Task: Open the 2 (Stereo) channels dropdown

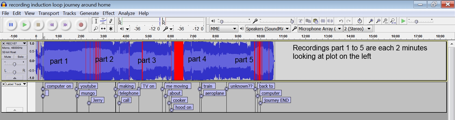Action: (x=357, y=29)
